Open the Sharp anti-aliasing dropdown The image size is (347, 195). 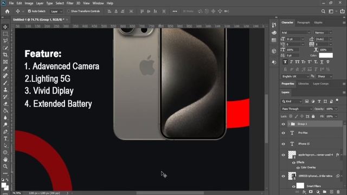[x=324, y=76]
